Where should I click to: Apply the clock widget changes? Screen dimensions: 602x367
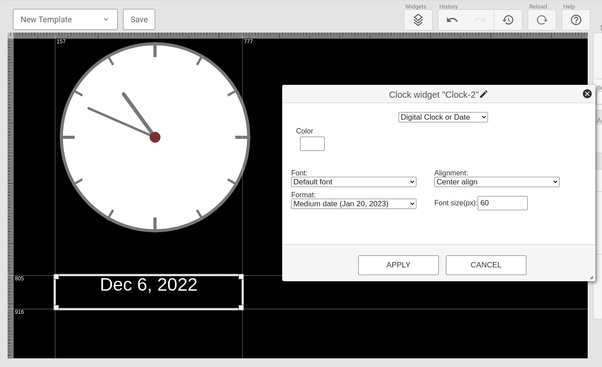click(398, 265)
